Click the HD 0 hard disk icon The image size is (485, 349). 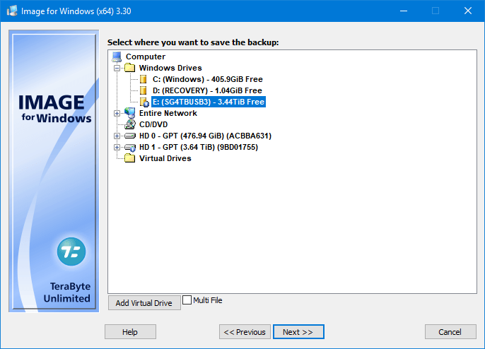[130, 136]
